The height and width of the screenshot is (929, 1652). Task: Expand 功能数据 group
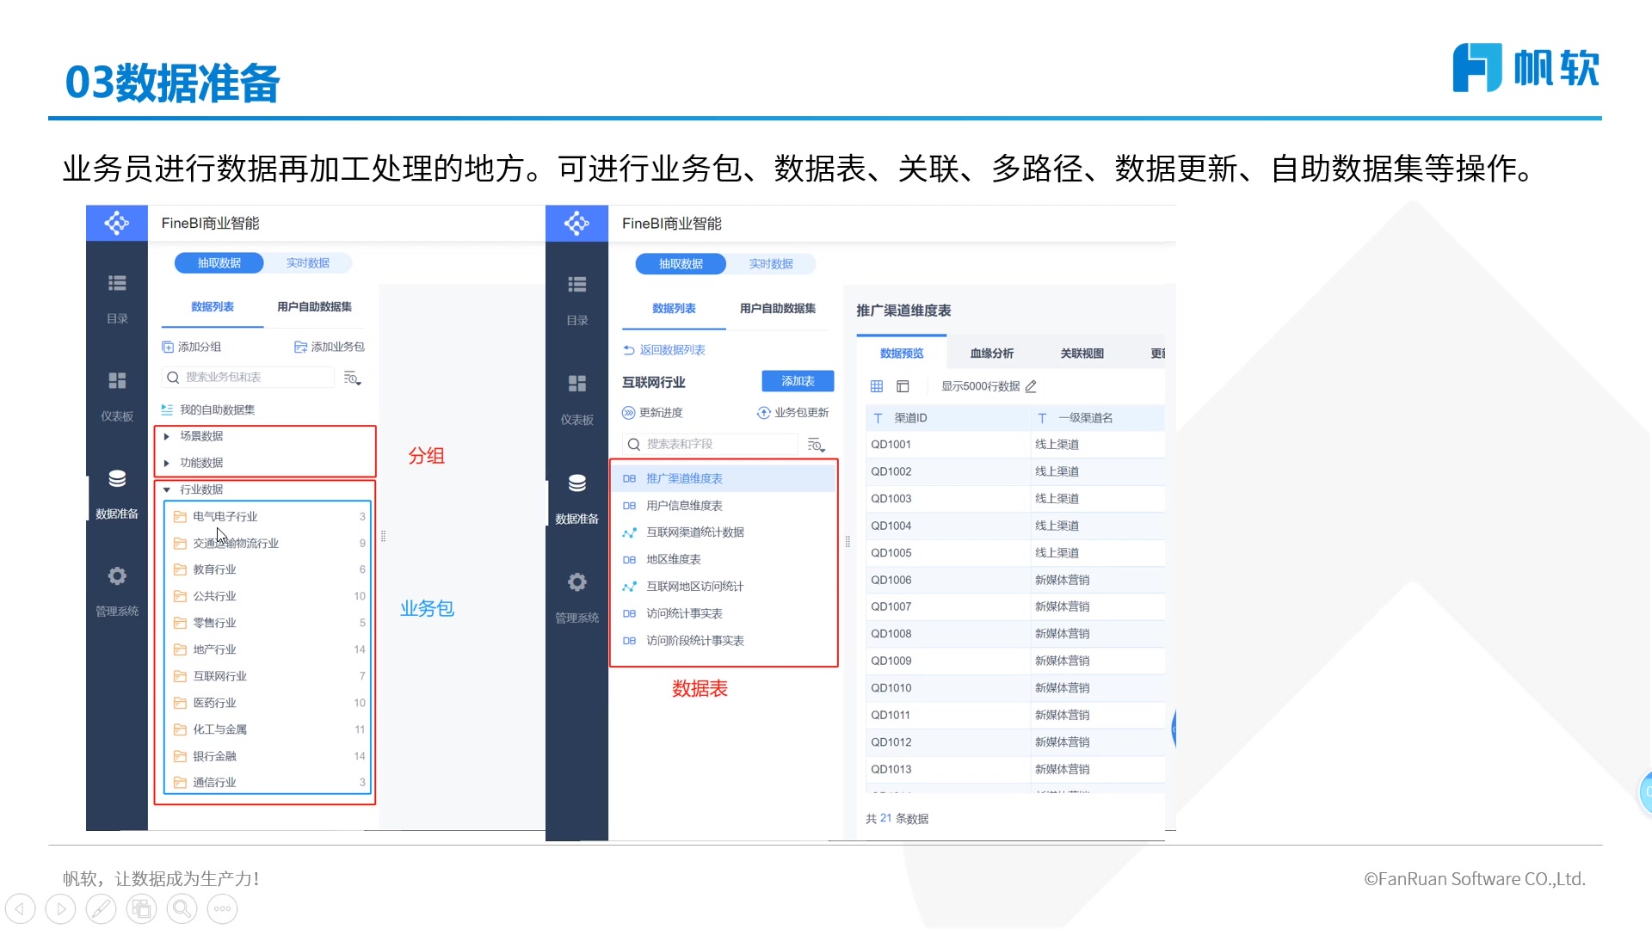click(166, 463)
